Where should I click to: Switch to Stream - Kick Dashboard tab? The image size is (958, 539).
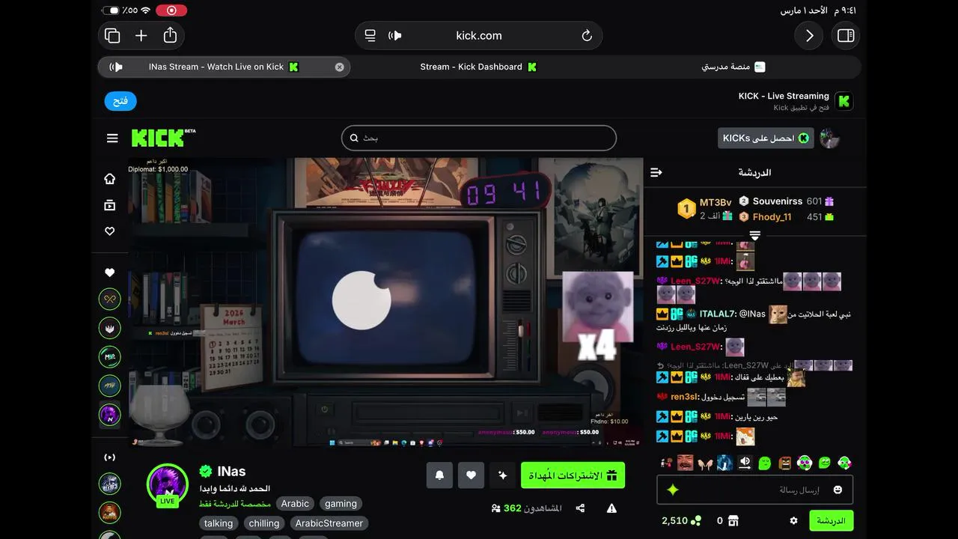point(479,67)
